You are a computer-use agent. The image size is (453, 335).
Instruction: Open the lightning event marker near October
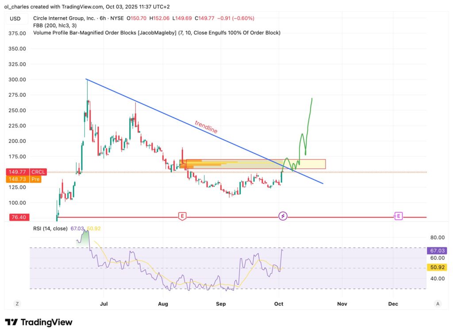click(283, 216)
